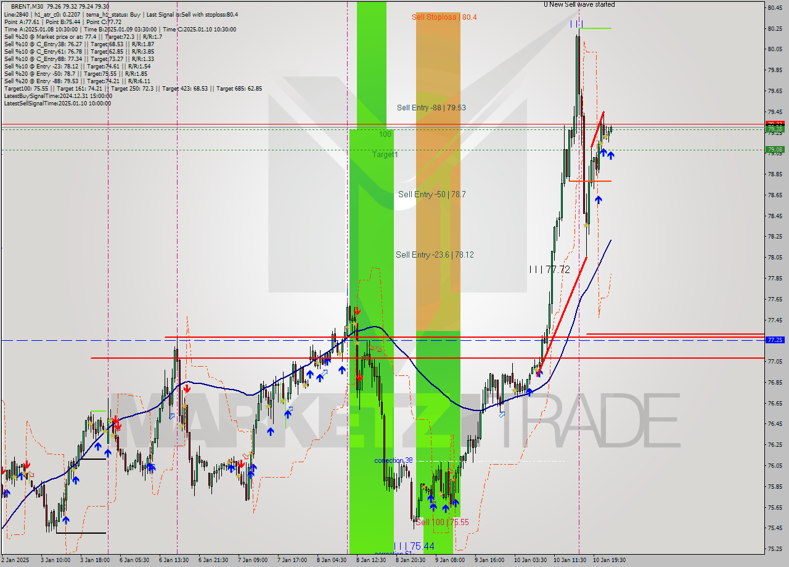Click the '9 Jan 16:00' time axis label
This screenshot has height=567, width=789.
pos(489,560)
